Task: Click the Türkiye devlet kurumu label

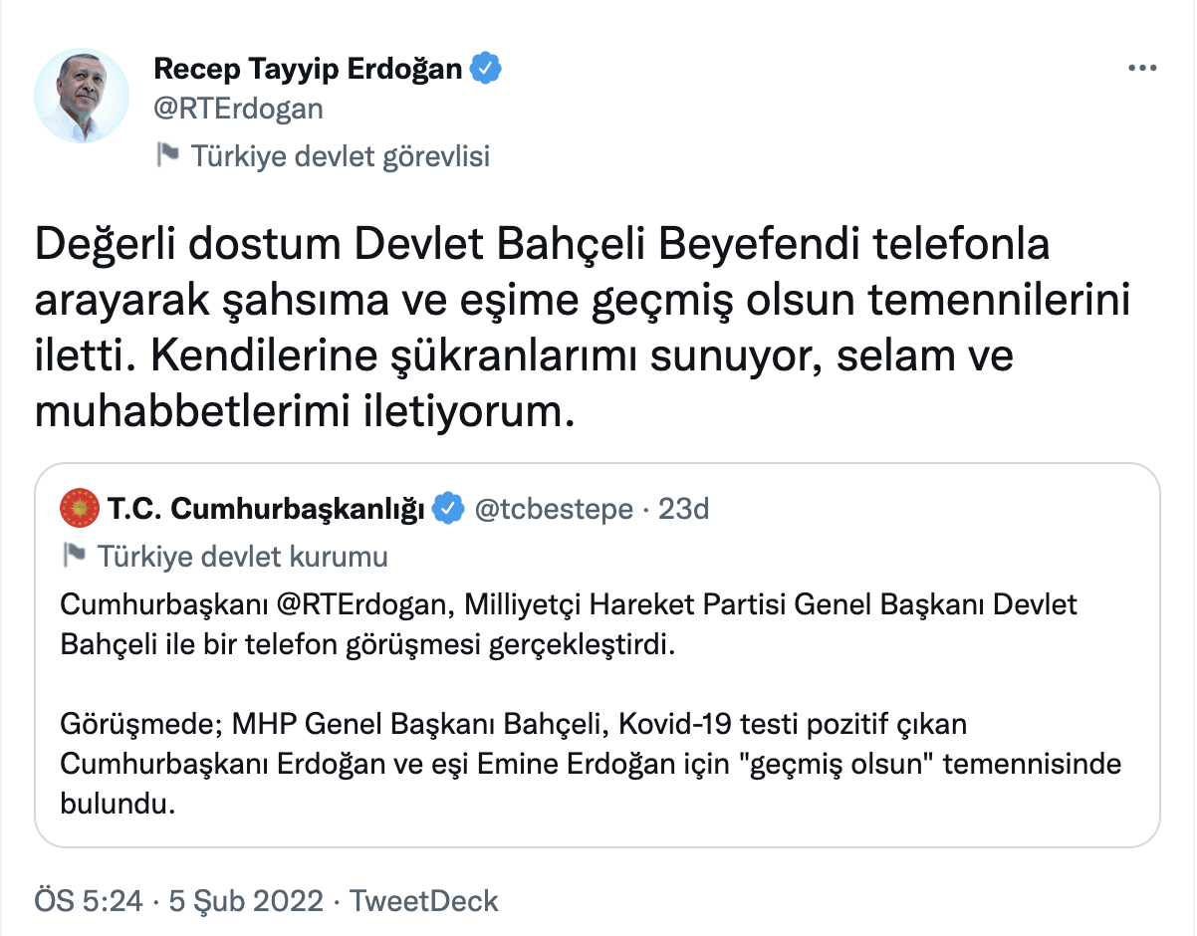Action: 243,556
